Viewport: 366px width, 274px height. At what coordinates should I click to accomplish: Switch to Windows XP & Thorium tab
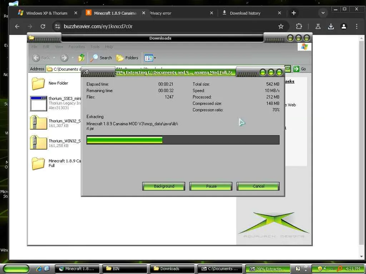point(47,13)
